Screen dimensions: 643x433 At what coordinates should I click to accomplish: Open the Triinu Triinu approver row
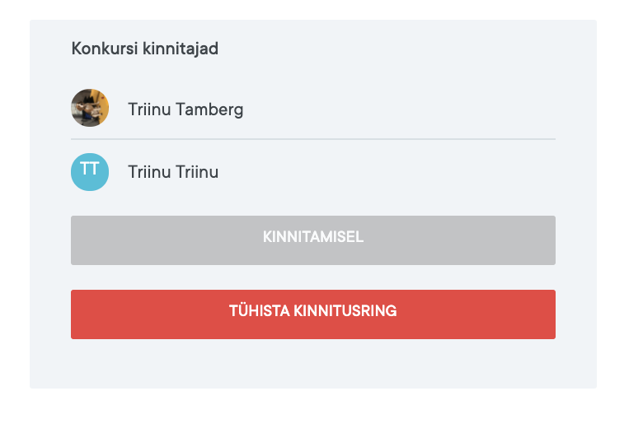[330, 172]
